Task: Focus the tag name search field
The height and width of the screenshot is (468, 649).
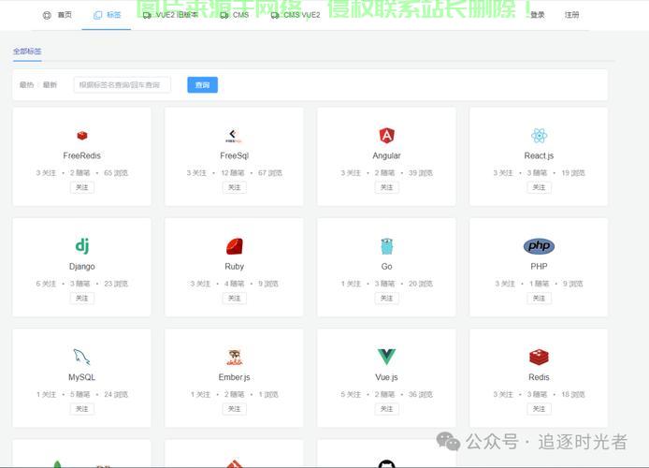Action: point(123,85)
